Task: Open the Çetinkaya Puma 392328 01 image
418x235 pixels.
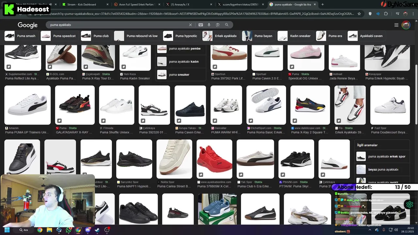Action: pos(154,105)
